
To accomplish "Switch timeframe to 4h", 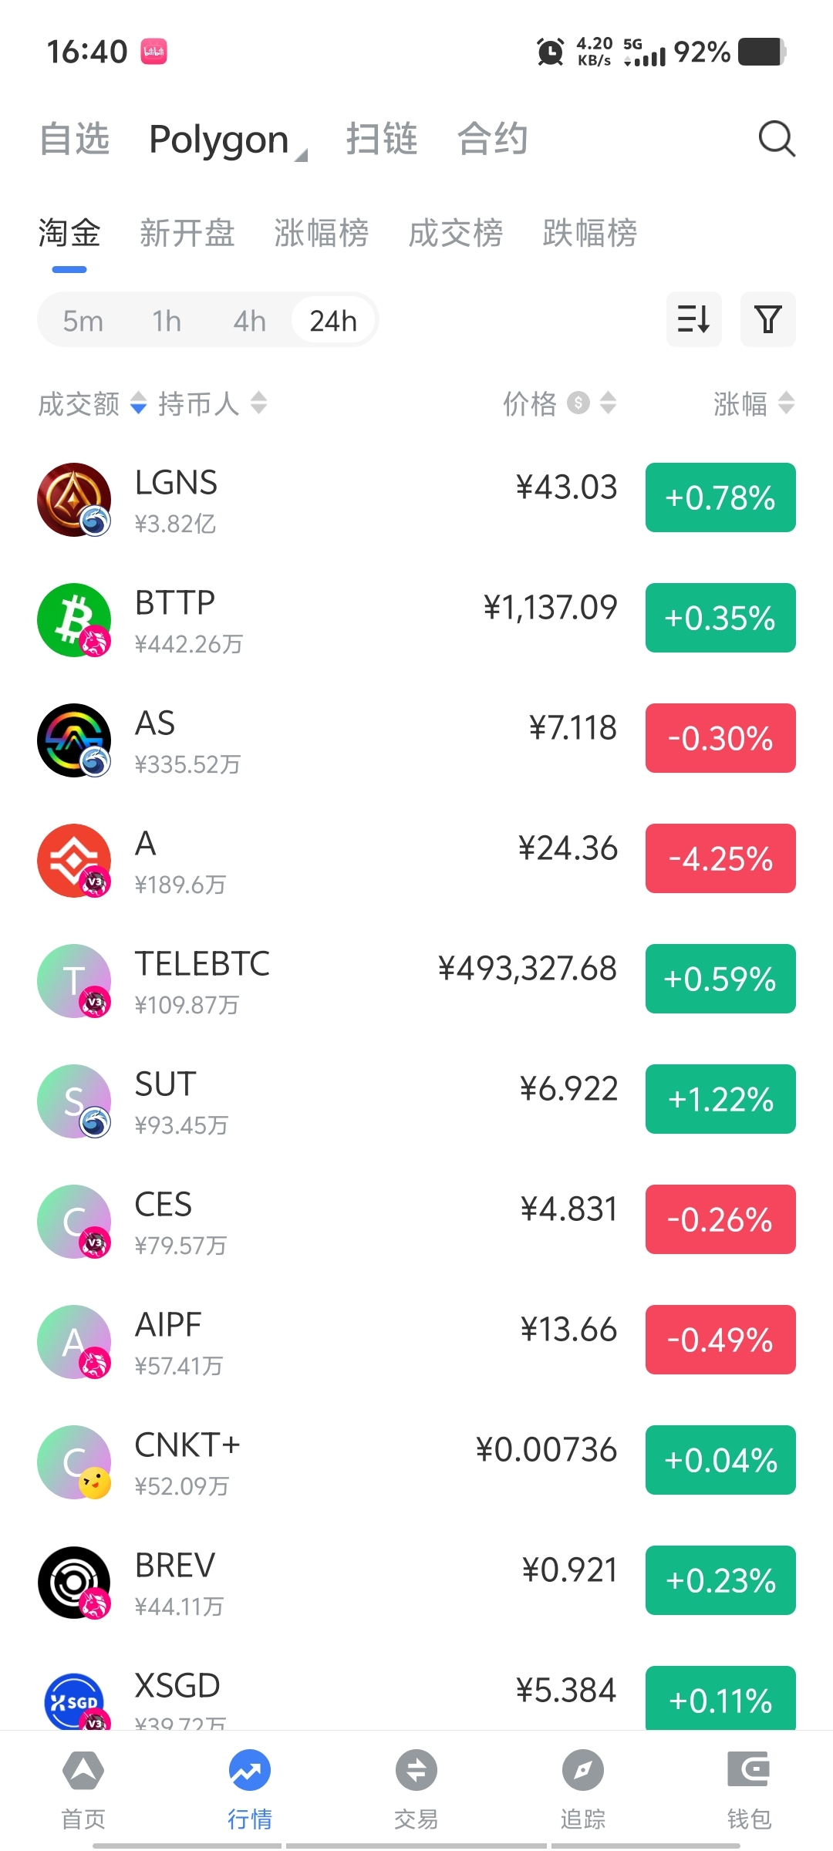I will [x=249, y=321].
